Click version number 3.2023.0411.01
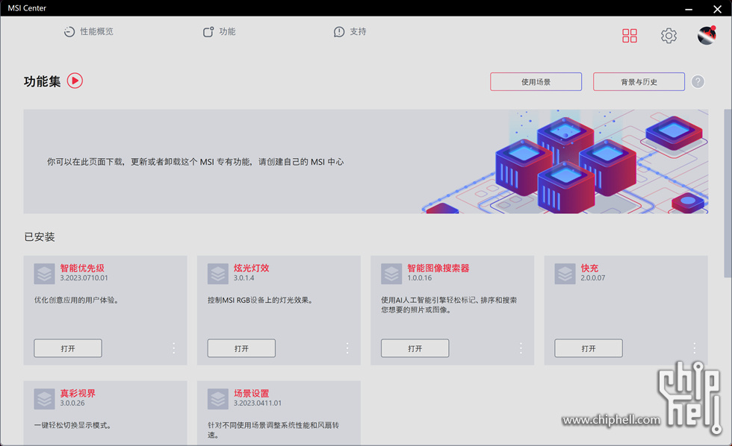 258,403
